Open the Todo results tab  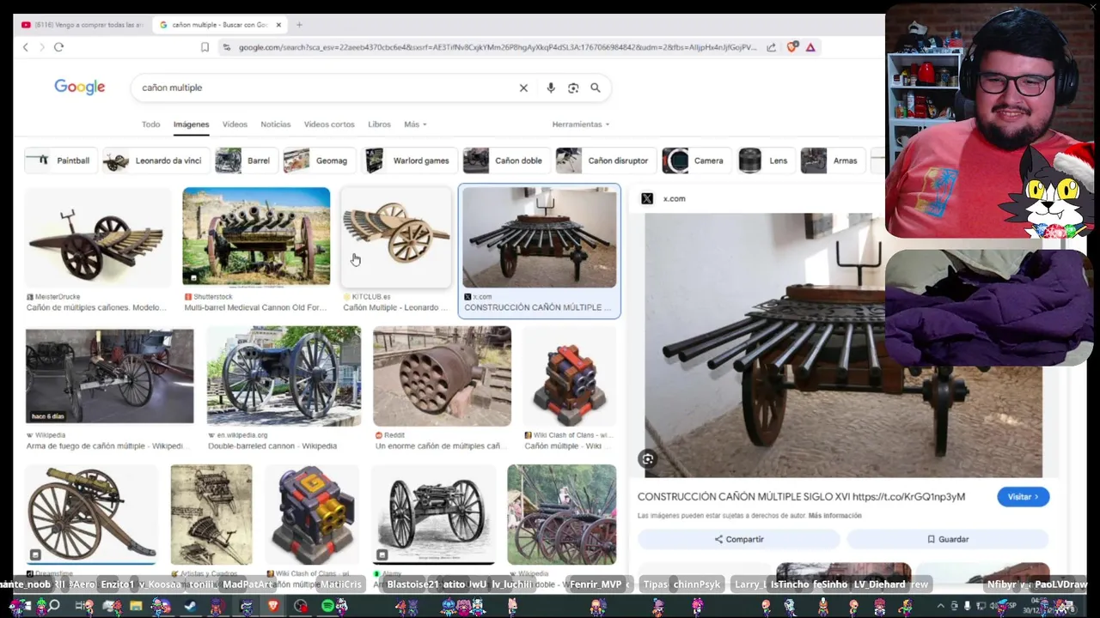pos(151,124)
